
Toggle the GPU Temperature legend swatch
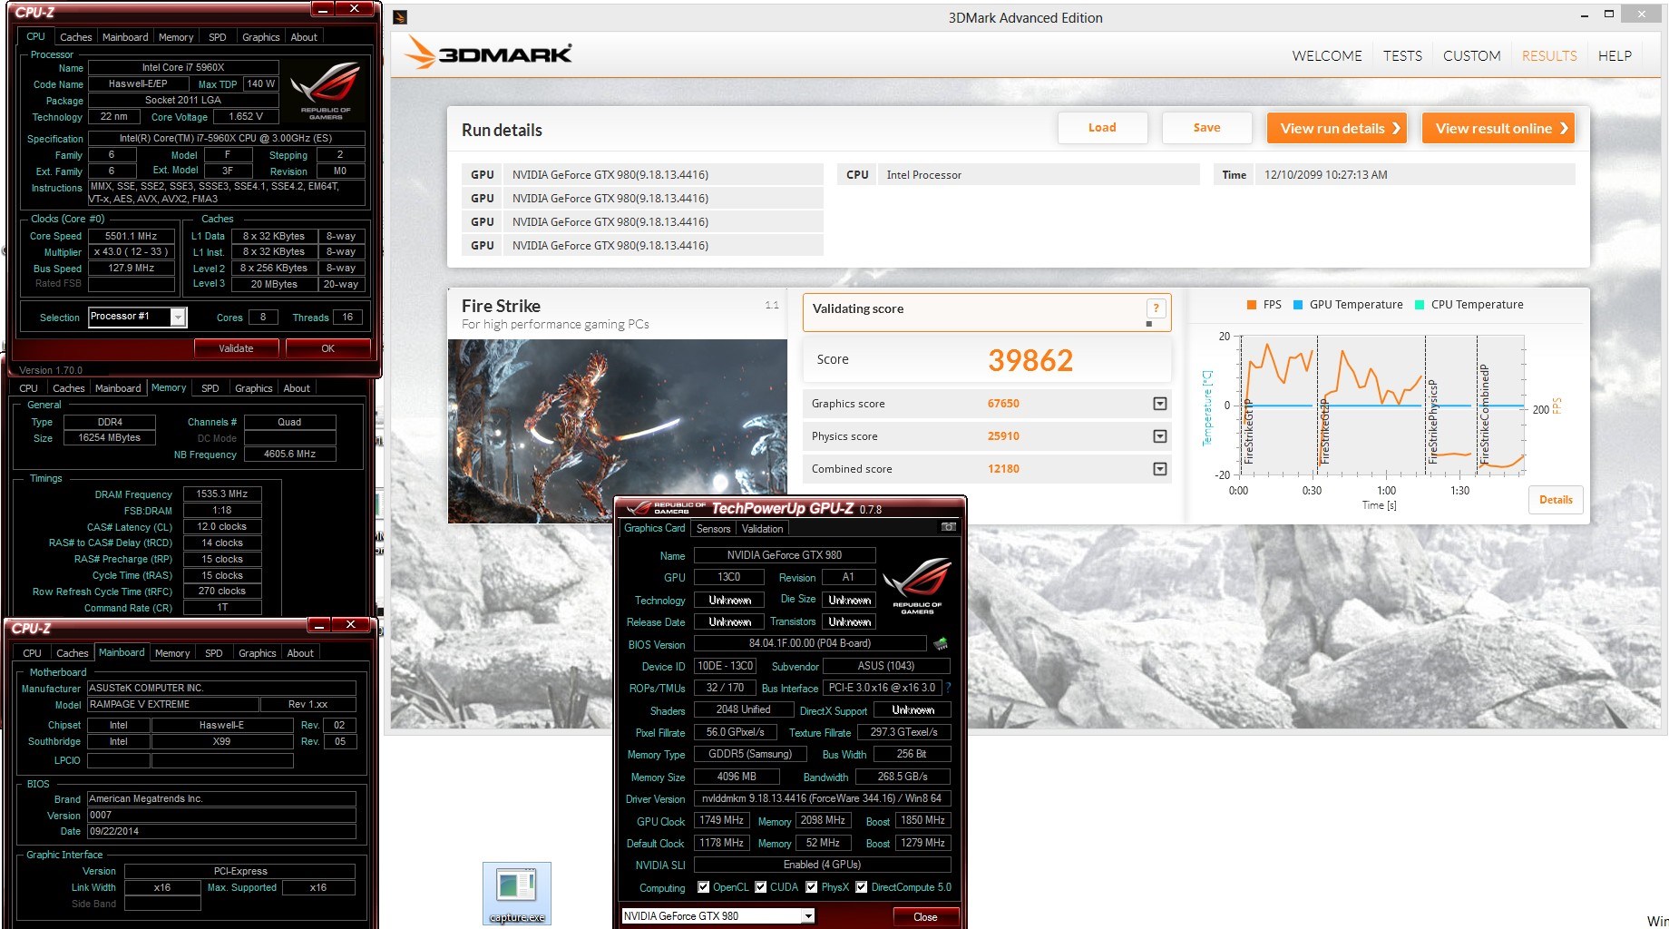tap(1298, 305)
